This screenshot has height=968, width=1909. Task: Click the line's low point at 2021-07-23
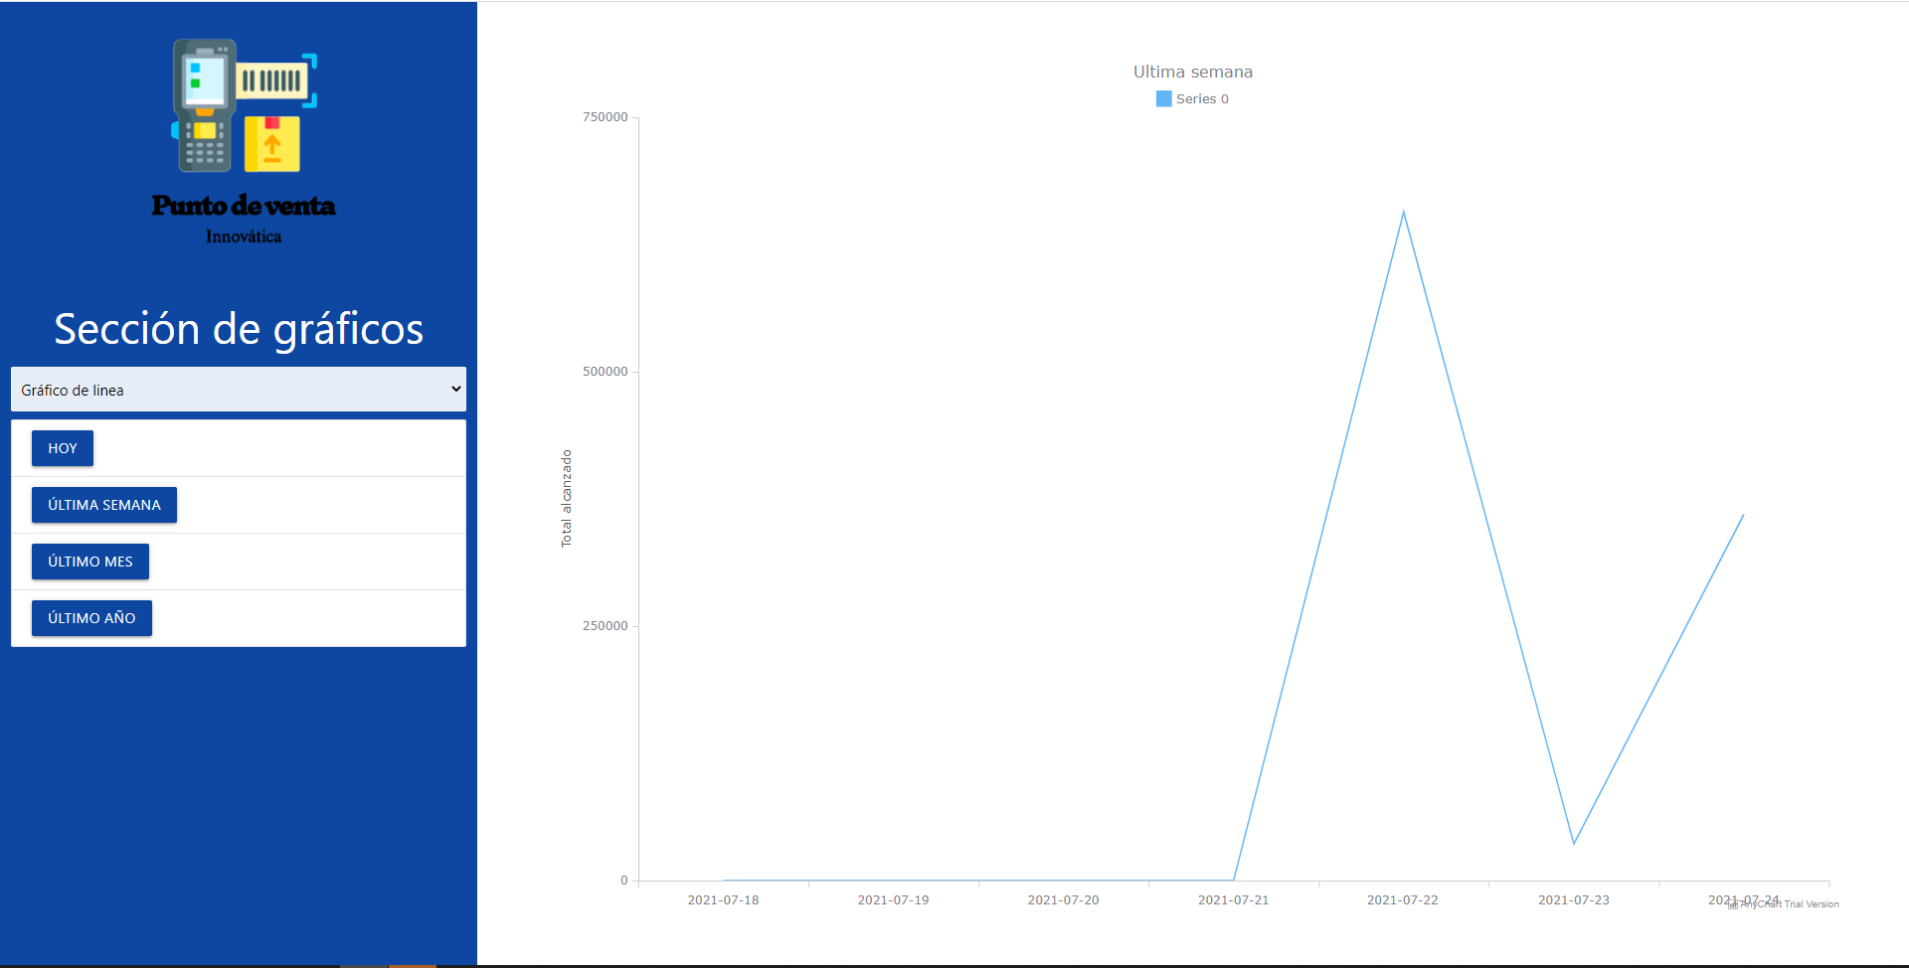(x=1574, y=843)
